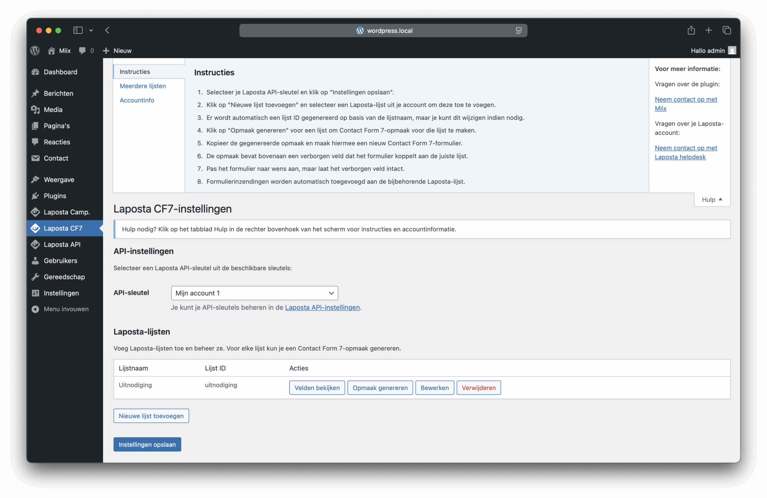Click Bewerken for the Uitnodiging list
The image size is (767, 498).
(434, 388)
